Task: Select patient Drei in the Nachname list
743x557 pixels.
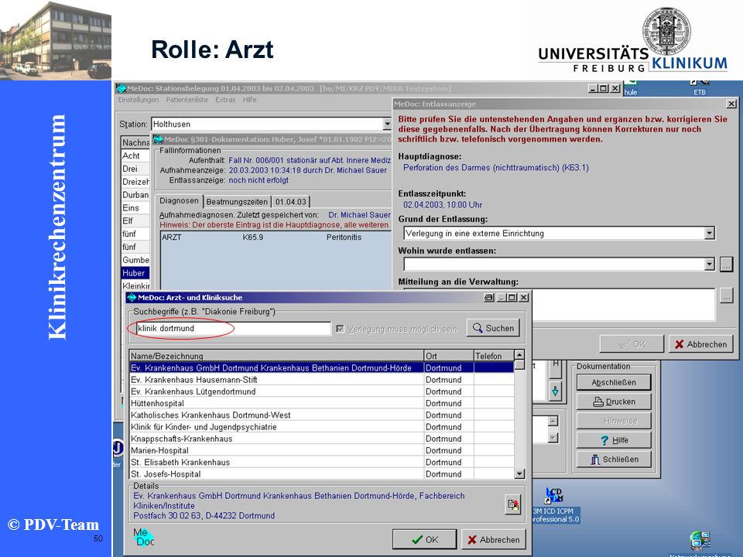Action: (135, 169)
